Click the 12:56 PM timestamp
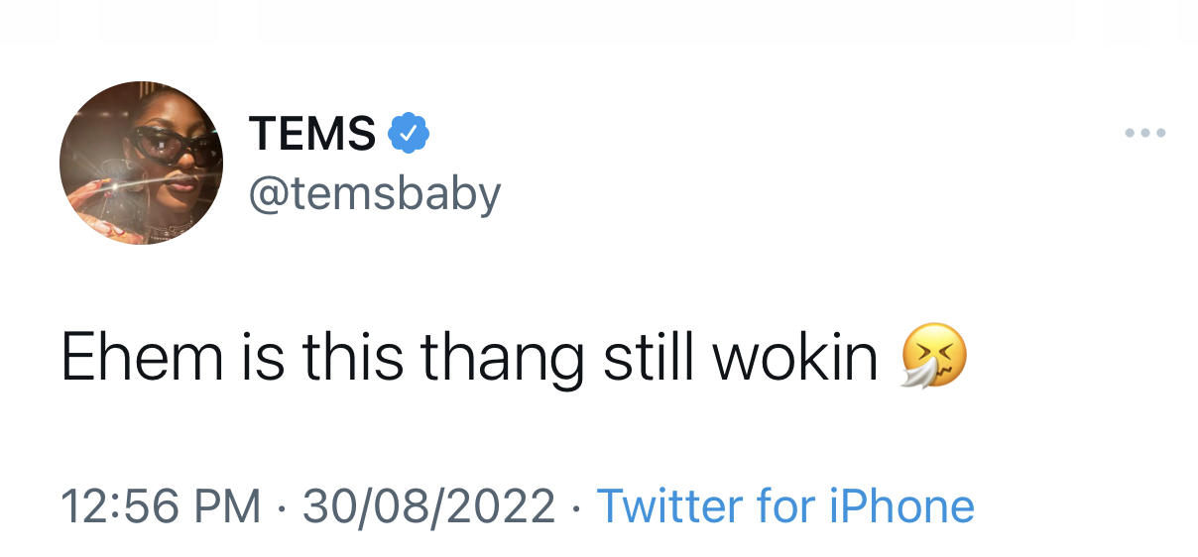1198x557 pixels. 161,506
